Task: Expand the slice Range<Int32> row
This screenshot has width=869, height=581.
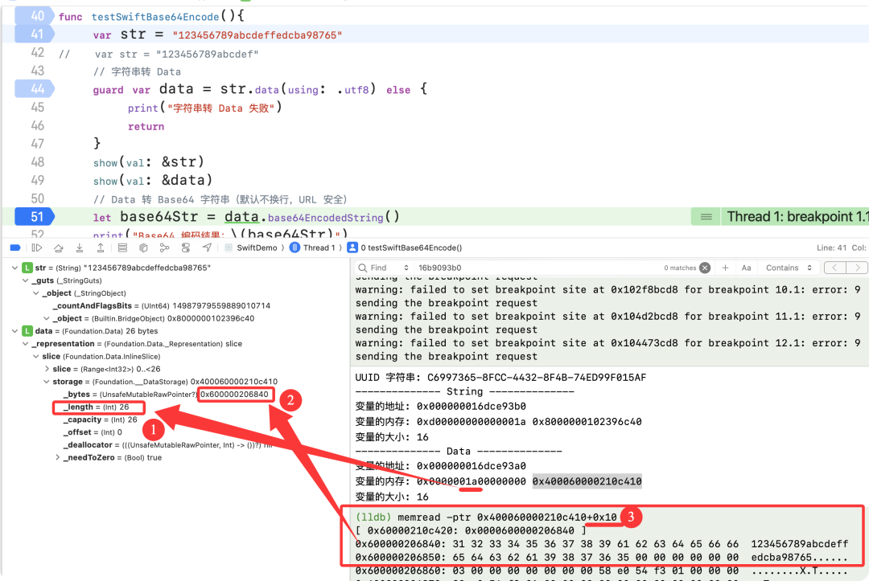Action: pyautogui.click(x=47, y=369)
